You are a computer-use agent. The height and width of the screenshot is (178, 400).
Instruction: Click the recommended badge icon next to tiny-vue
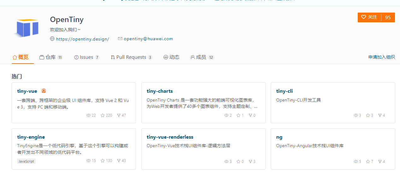(44, 91)
